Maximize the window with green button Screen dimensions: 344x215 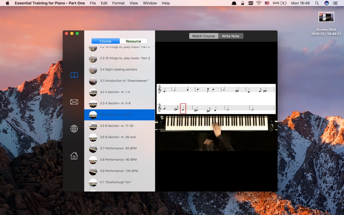[x=77, y=34]
